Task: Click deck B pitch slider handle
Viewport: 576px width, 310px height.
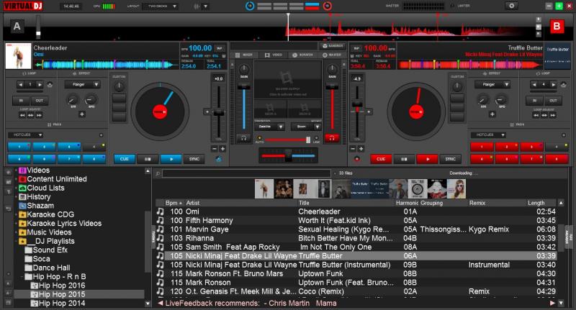Action: (356, 105)
